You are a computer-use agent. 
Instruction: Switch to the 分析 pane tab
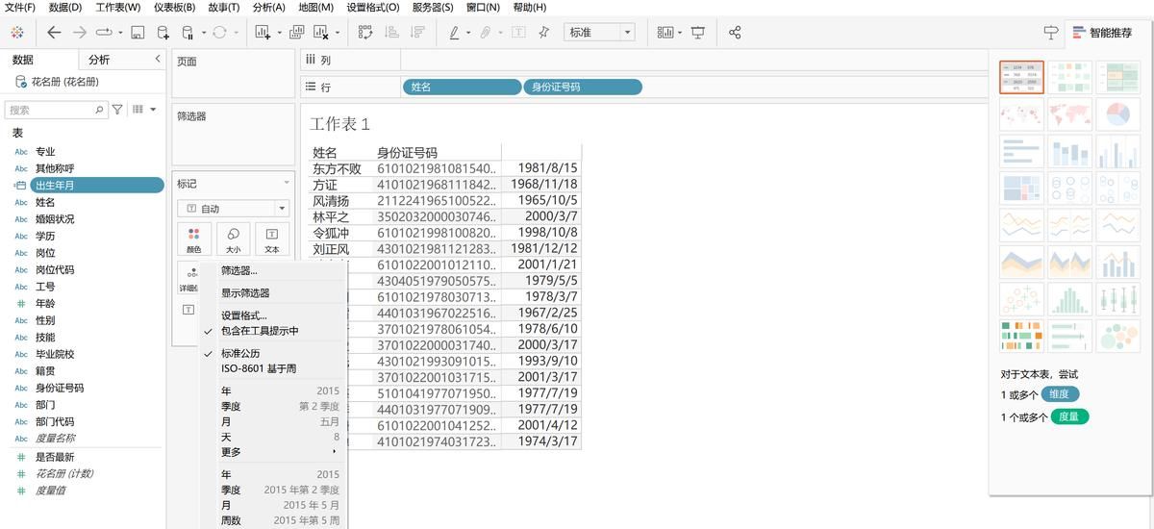click(99, 60)
